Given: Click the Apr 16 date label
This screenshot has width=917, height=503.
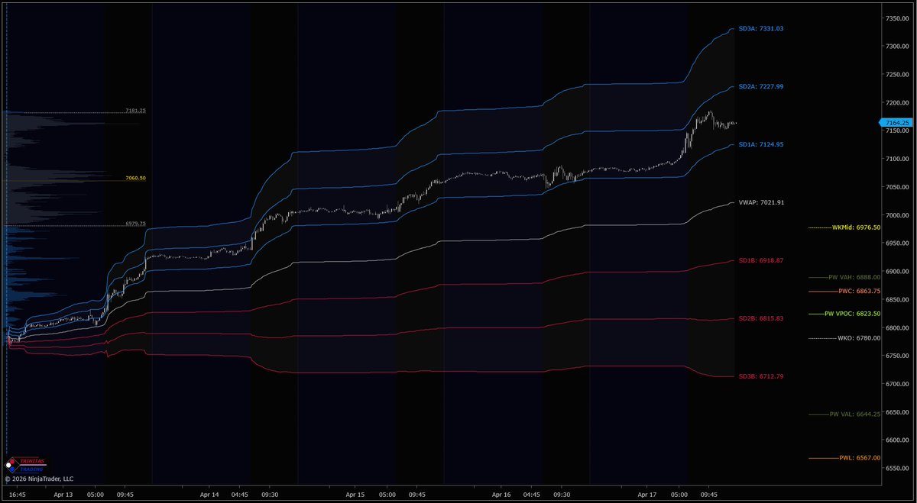Looking at the screenshot, I should tap(501, 495).
